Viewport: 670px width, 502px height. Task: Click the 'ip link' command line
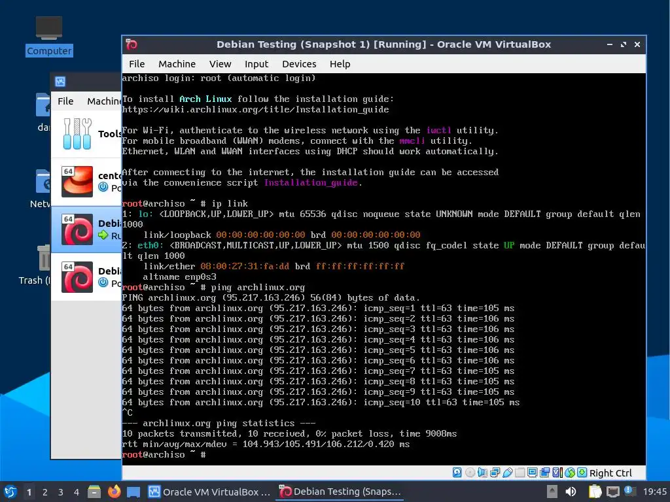point(185,204)
